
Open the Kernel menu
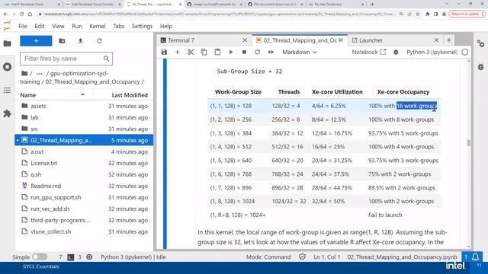pyautogui.click(x=98, y=26)
